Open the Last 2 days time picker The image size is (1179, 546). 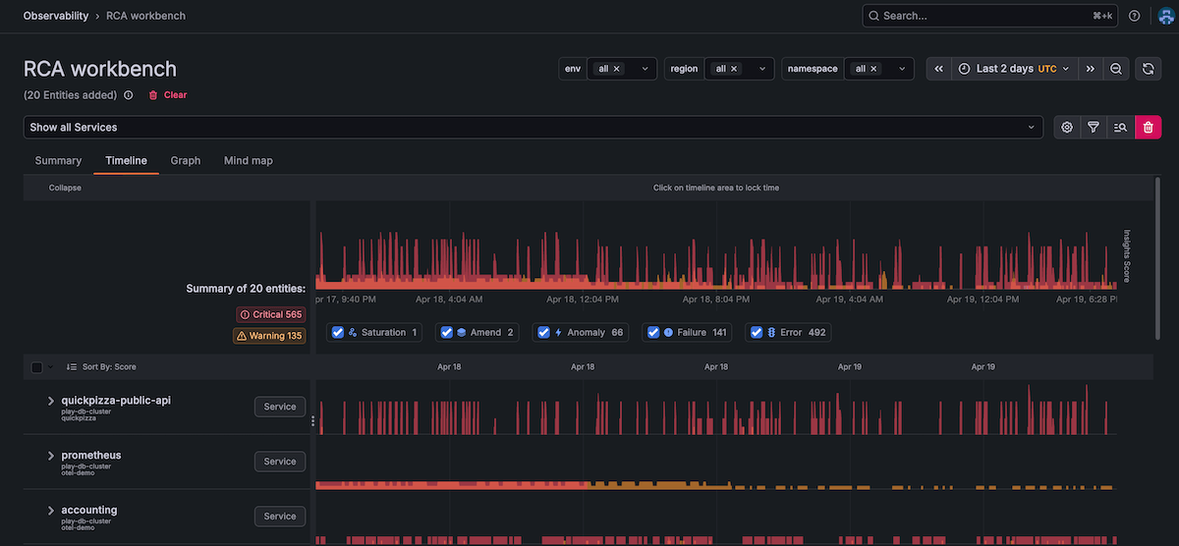tap(1015, 69)
